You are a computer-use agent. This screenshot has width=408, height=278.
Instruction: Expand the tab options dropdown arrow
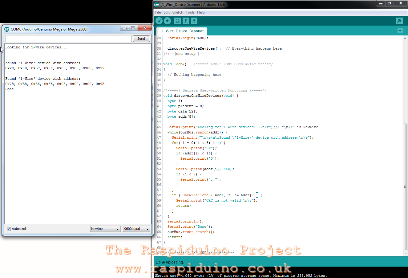pyautogui.click(x=400, y=31)
